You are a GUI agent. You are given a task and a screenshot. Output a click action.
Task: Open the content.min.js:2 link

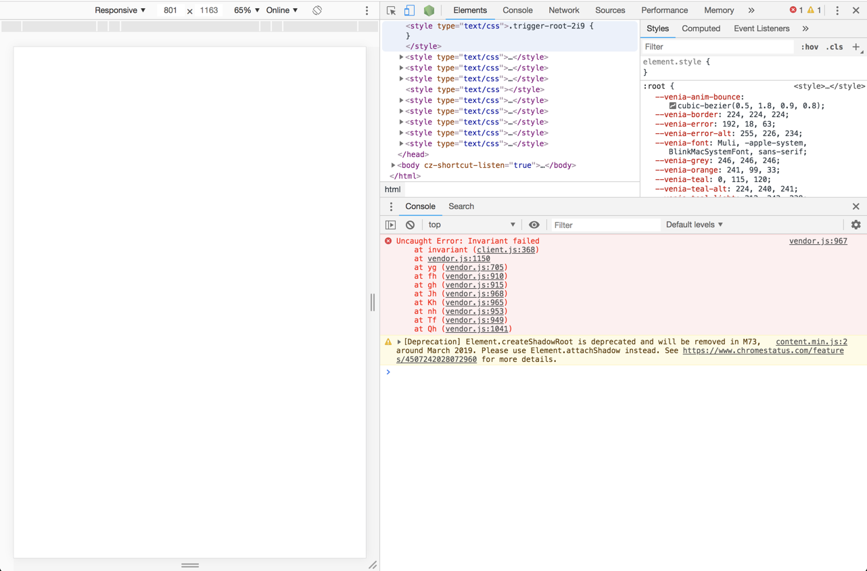pyautogui.click(x=812, y=342)
